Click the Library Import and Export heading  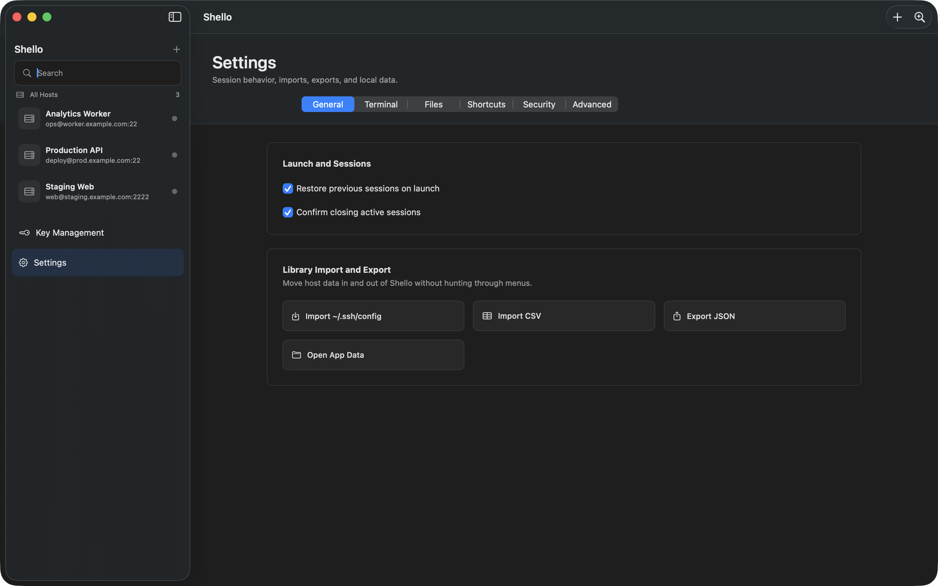pyautogui.click(x=337, y=270)
